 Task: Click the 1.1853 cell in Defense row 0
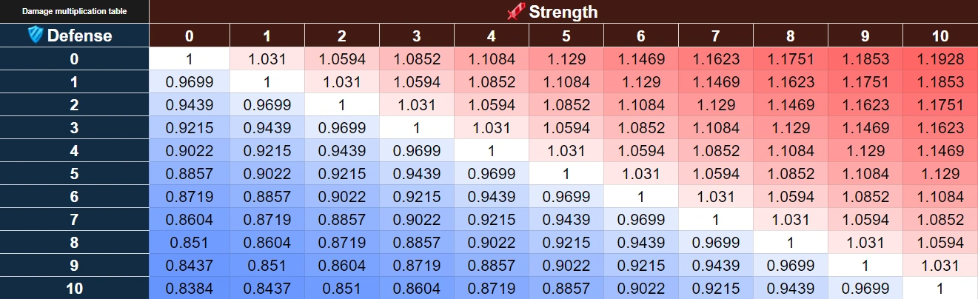coord(865,59)
